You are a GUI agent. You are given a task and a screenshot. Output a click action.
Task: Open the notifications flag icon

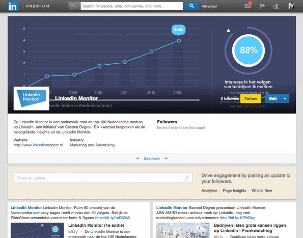(x=262, y=6)
